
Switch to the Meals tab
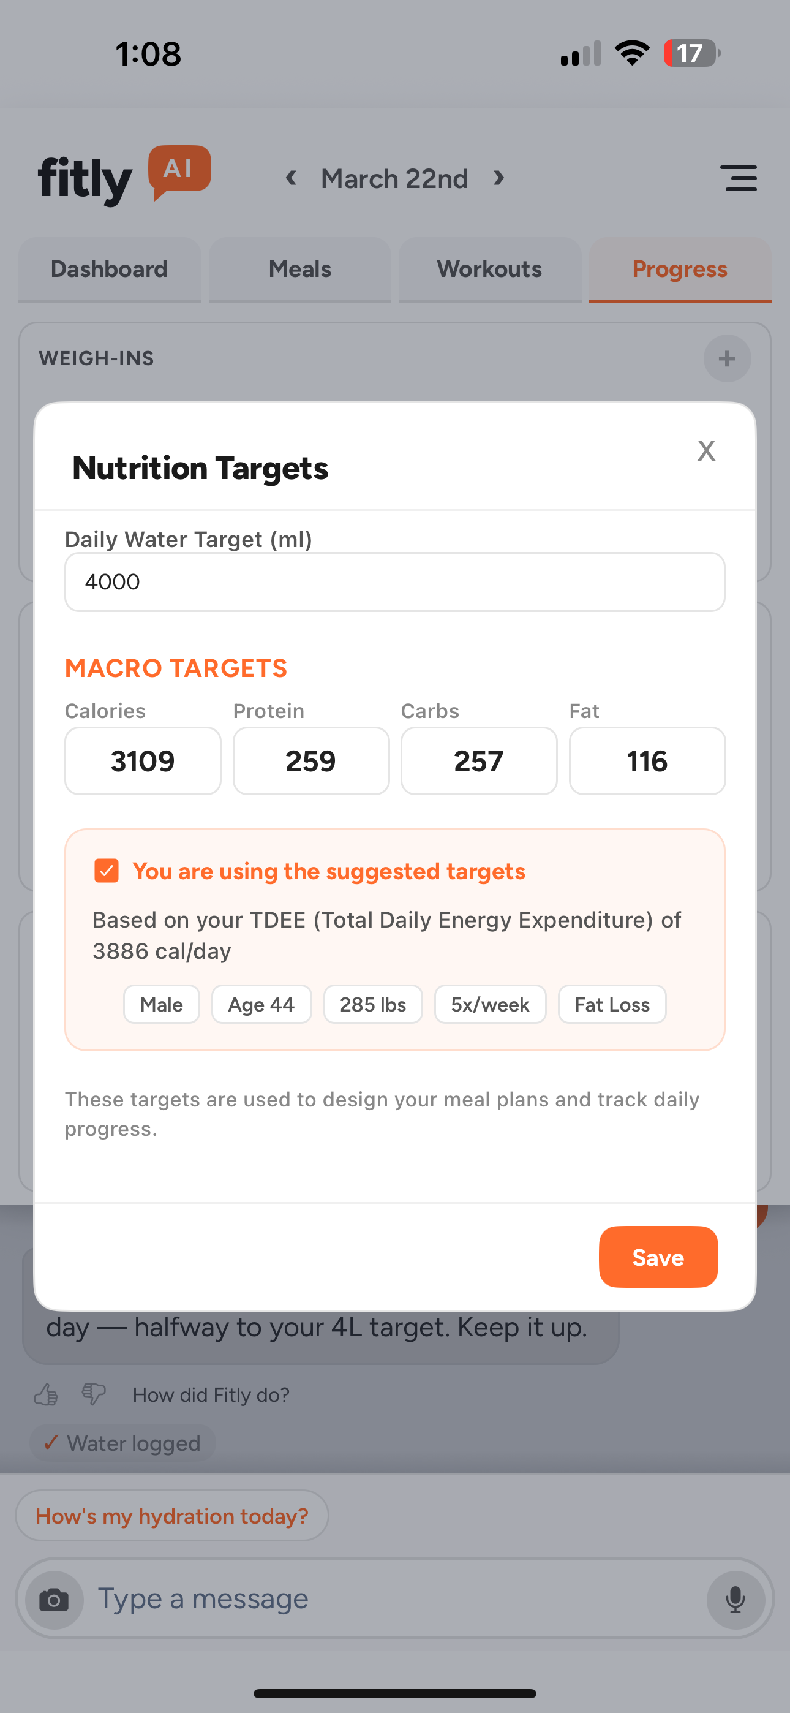point(300,270)
